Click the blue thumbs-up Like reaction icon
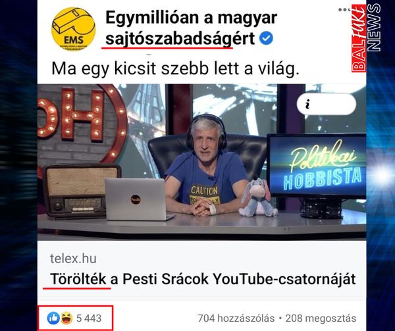The height and width of the screenshot is (331, 395). click(53, 318)
